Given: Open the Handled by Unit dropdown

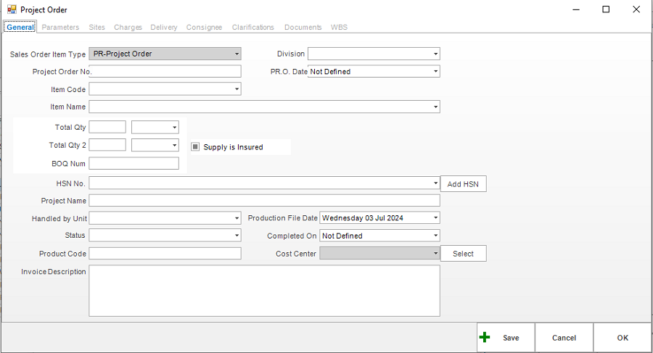Looking at the screenshot, I should pyautogui.click(x=237, y=218).
